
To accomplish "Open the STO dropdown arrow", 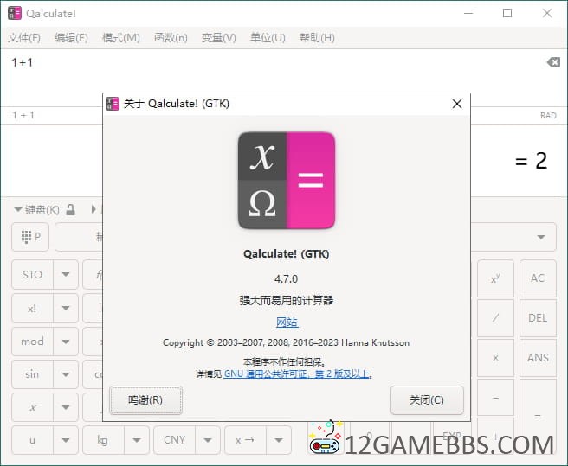I will [66, 275].
